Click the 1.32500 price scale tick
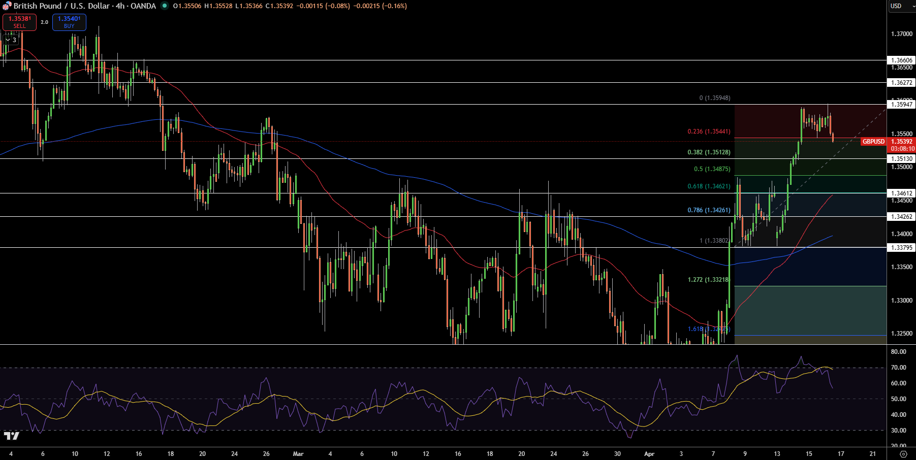 tap(901, 334)
